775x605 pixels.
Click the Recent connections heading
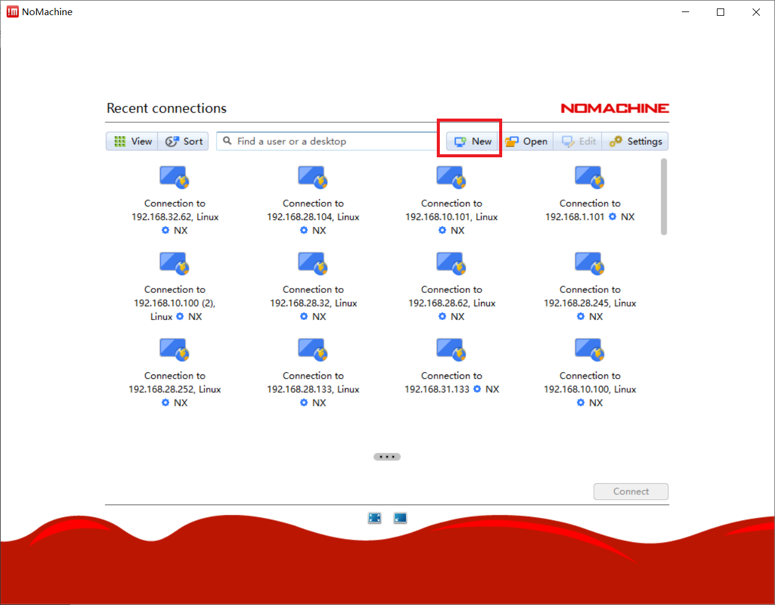167,108
